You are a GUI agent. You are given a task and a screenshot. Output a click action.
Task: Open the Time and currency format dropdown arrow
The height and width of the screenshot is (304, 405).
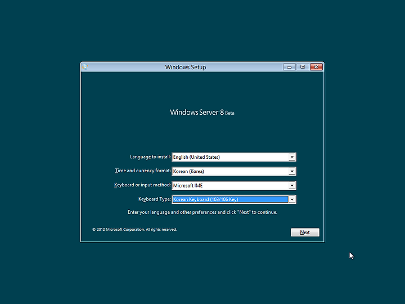click(292, 171)
